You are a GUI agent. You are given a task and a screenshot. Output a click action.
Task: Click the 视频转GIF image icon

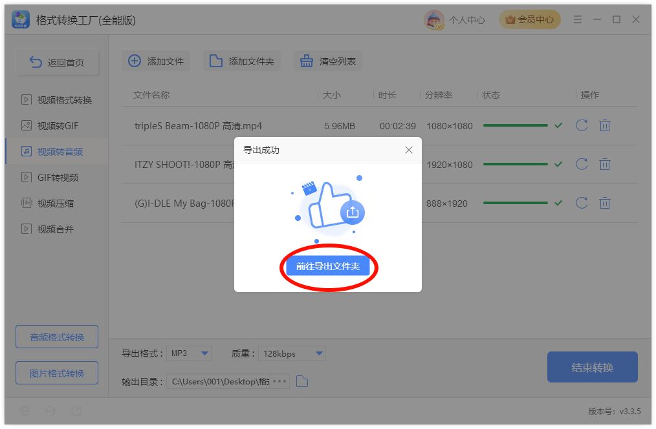27,125
